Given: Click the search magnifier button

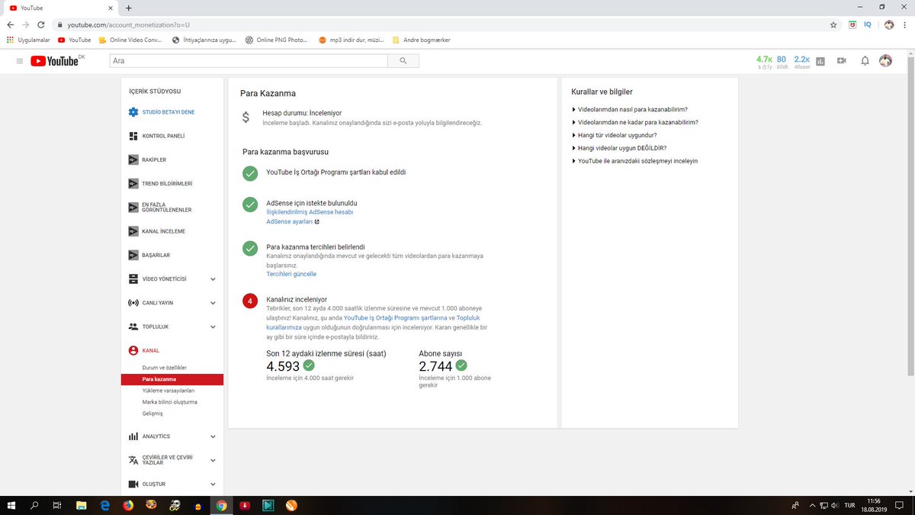Looking at the screenshot, I should (x=403, y=61).
